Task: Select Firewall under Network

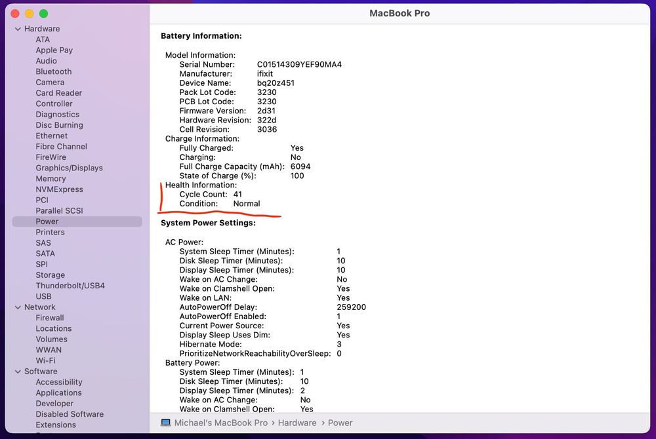Action: click(x=50, y=318)
